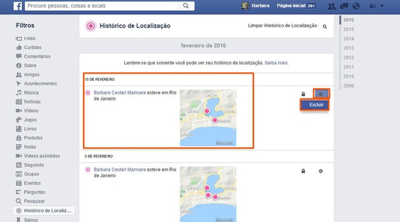Open the 10 de fevereiro map thumbnail
Image resolution: width=400 pixels, height=222 pixels.
tap(208, 118)
